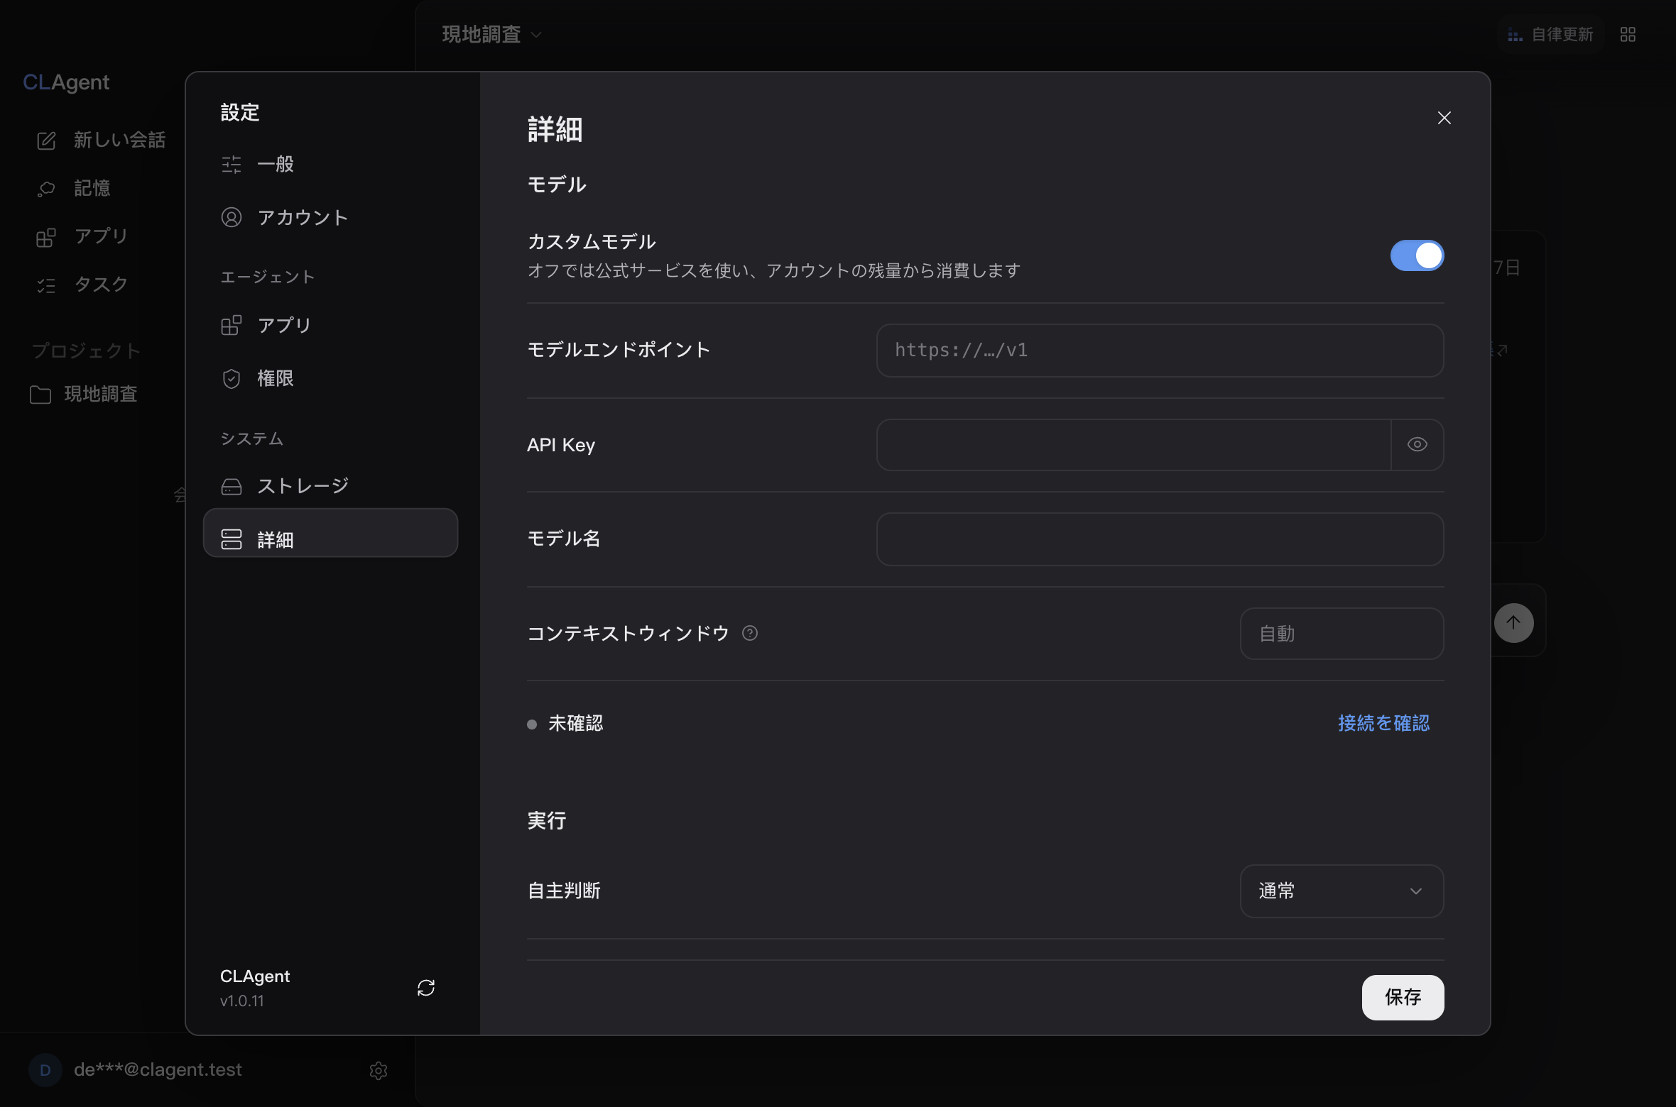
Task: Click the send arrow button behind dialog
Action: [1513, 622]
